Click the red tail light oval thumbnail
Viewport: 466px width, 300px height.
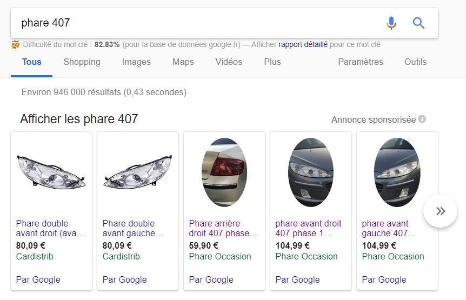tap(224, 172)
